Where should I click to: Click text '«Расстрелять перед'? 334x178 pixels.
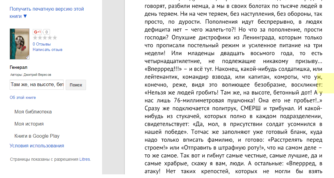(x=295, y=140)
